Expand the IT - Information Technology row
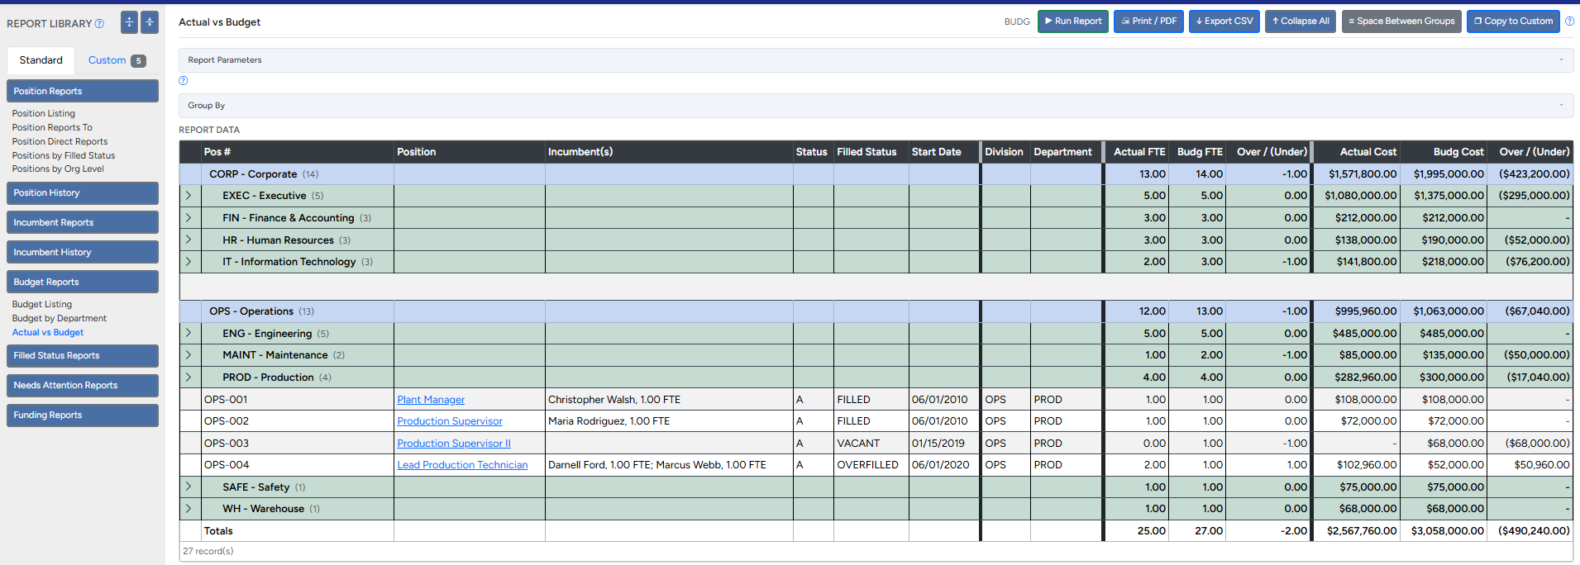This screenshot has width=1580, height=565. coord(189,262)
